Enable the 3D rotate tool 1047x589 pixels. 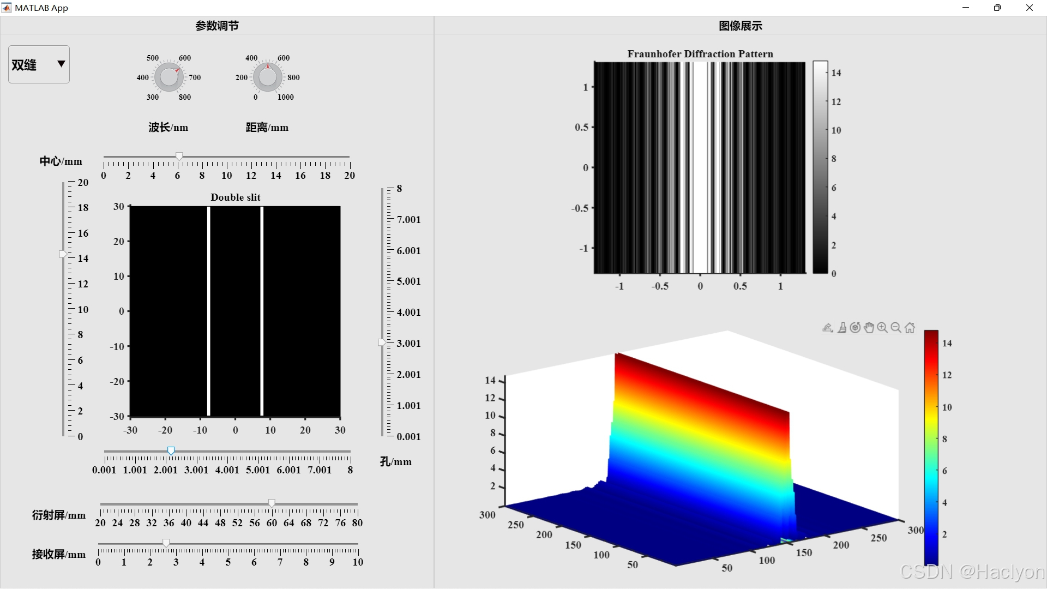click(x=855, y=328)
